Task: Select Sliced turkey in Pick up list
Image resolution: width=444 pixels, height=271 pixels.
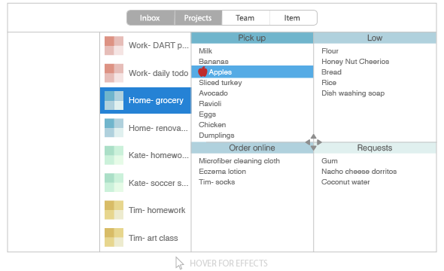Action: coord(220,83)
